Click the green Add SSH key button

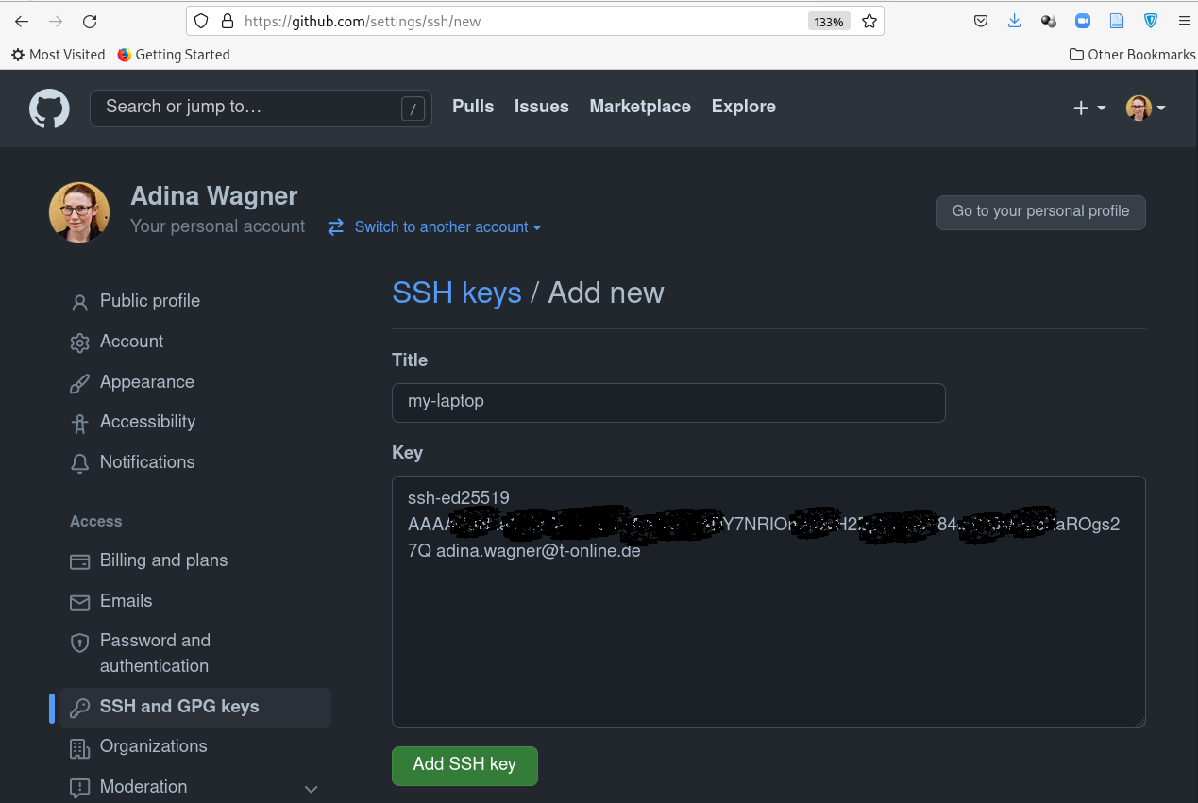tap(464, 765)
